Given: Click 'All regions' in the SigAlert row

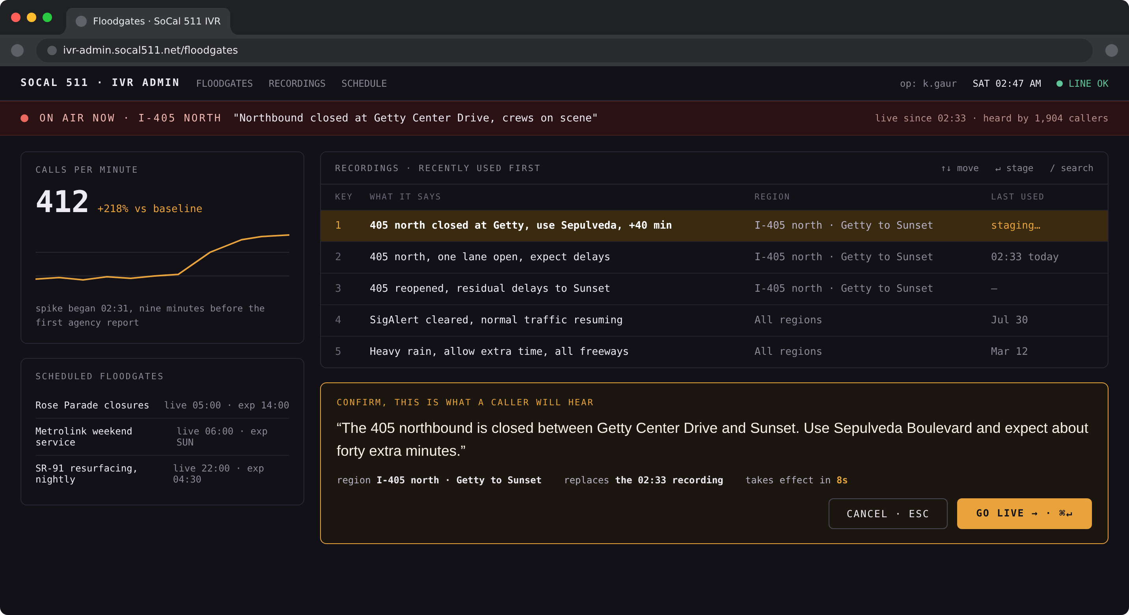Looking at the screenshot, I should [788, 320].
